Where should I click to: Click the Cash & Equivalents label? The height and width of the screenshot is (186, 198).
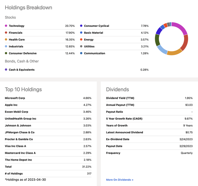tap(22, 70)
